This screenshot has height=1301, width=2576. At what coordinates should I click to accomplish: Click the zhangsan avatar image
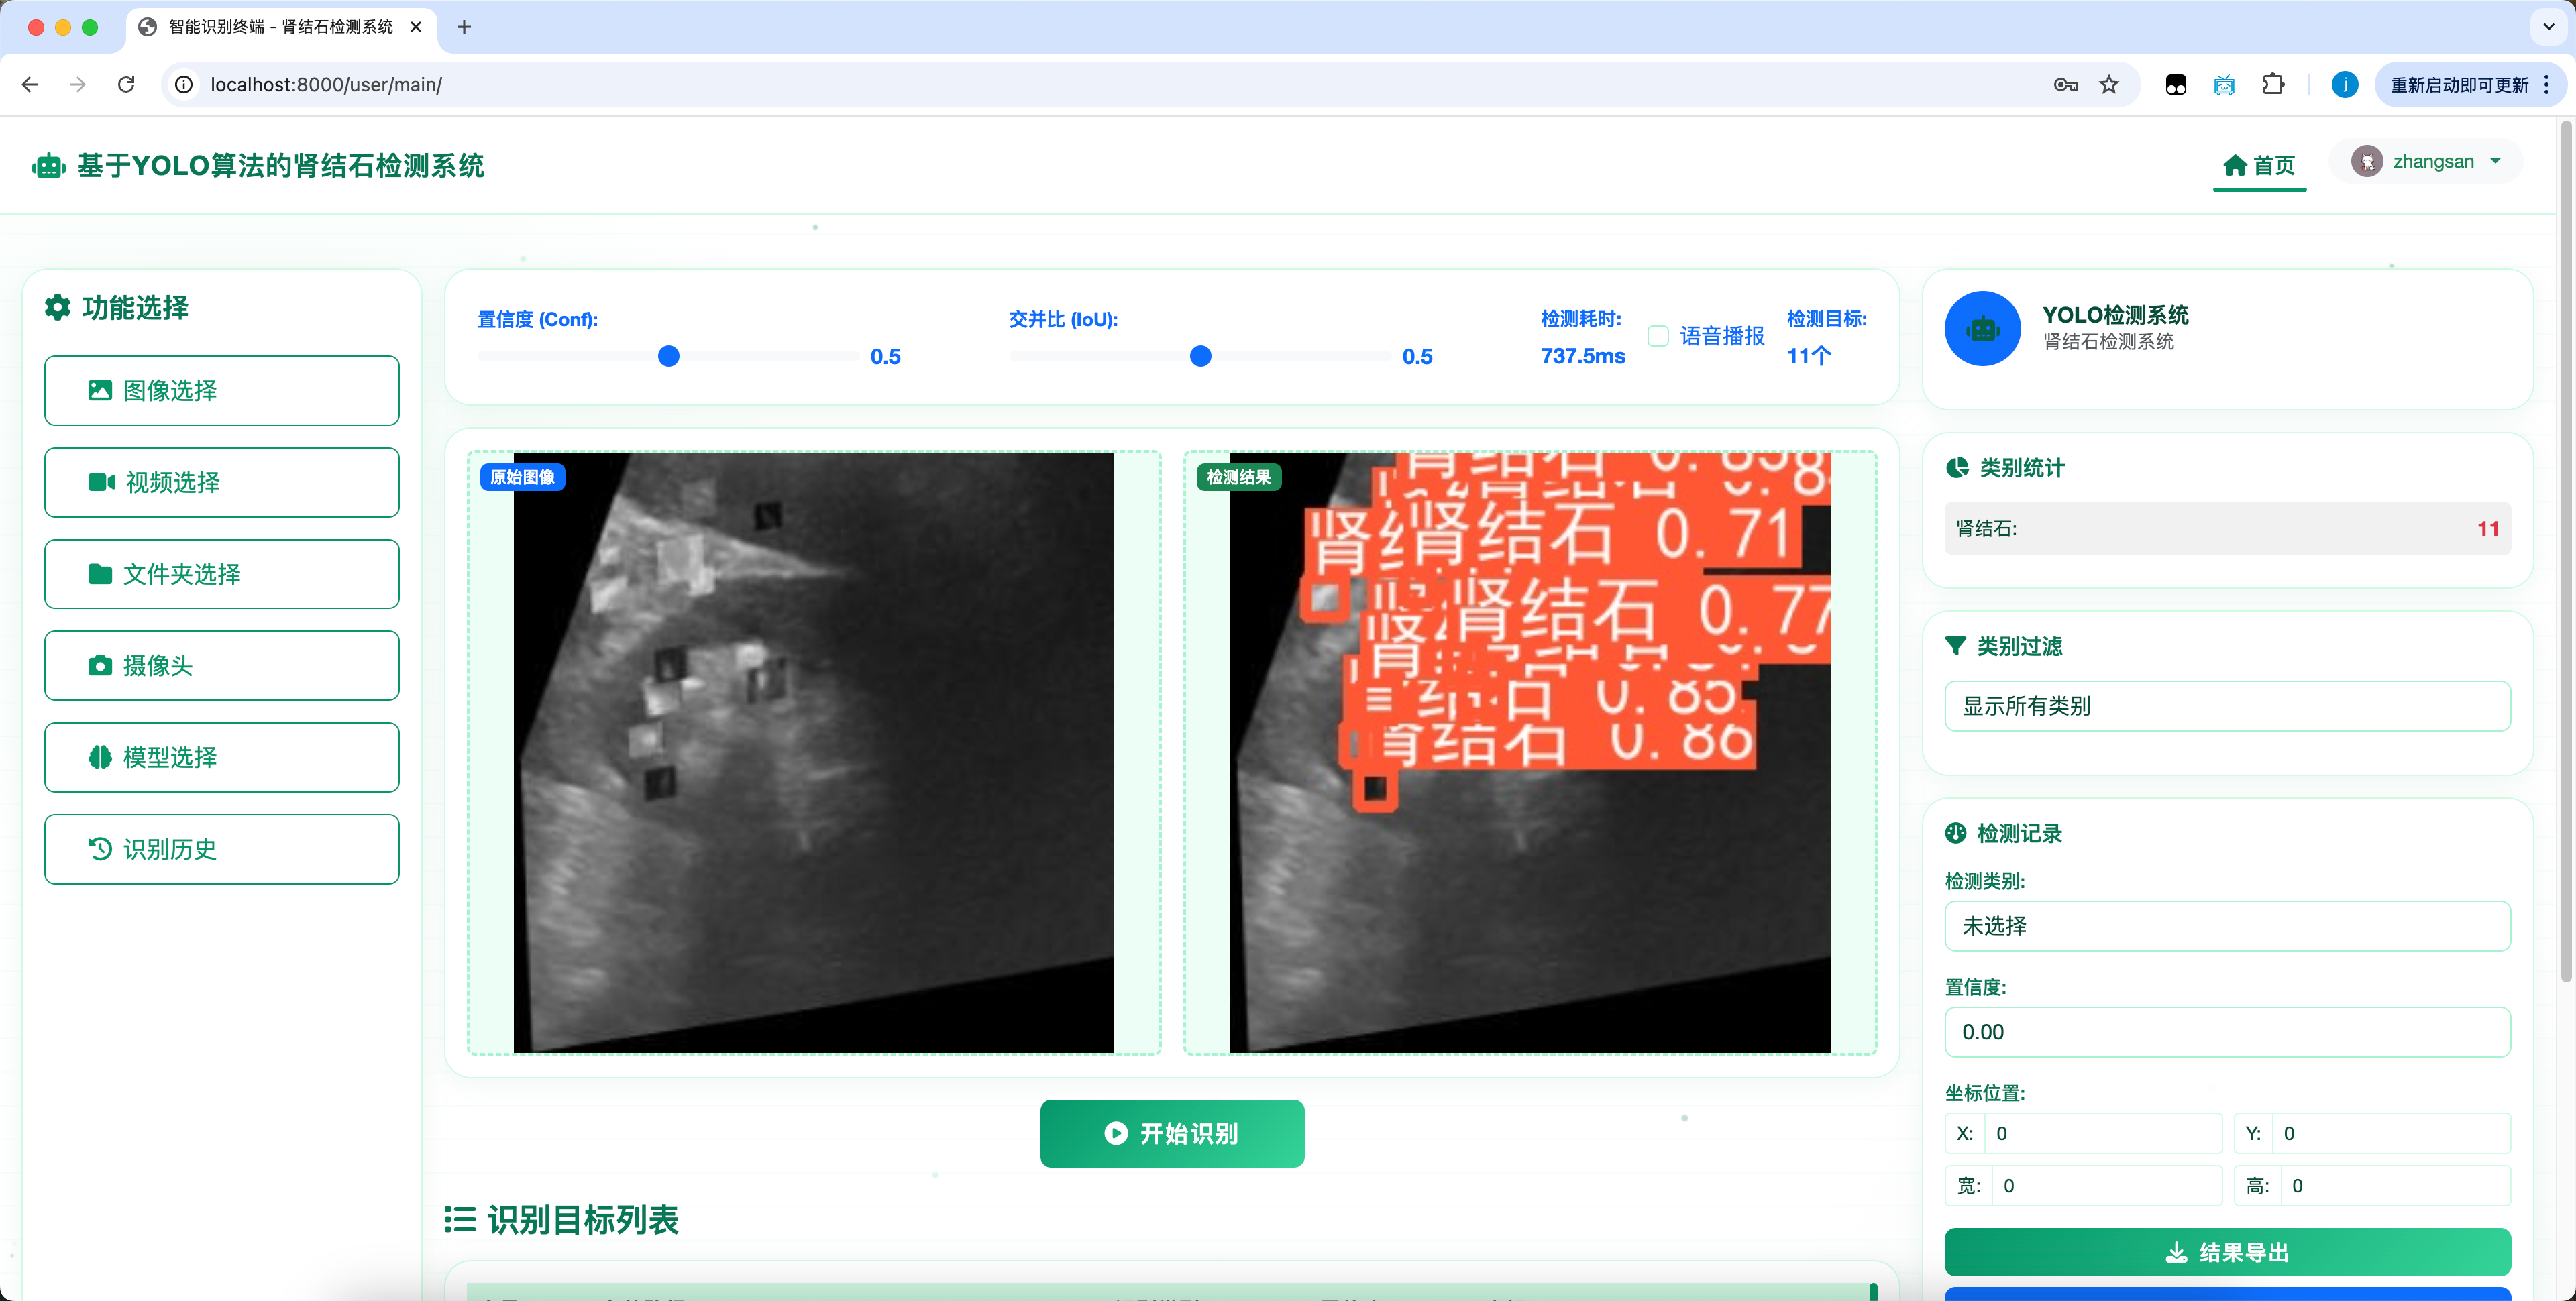(2366, 161)
